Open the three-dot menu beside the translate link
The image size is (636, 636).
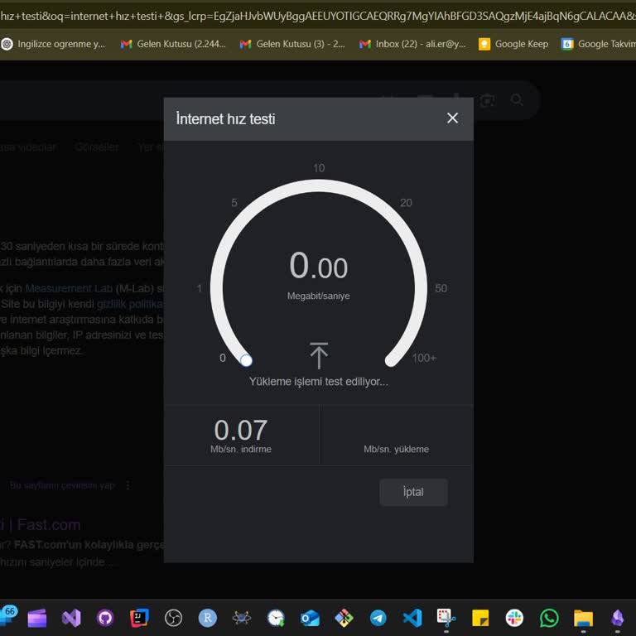point(128,485)
